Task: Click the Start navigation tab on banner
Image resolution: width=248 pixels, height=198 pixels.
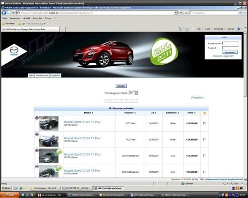Action: tap(31, 75)
